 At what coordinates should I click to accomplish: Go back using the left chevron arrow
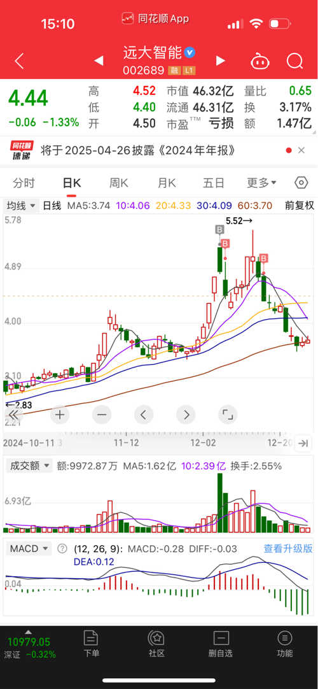click(19, 61)
